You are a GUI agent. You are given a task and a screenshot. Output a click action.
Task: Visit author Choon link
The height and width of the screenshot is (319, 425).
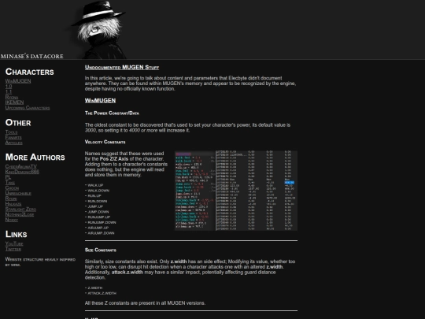pyautogui.click(x=12, y=187)
